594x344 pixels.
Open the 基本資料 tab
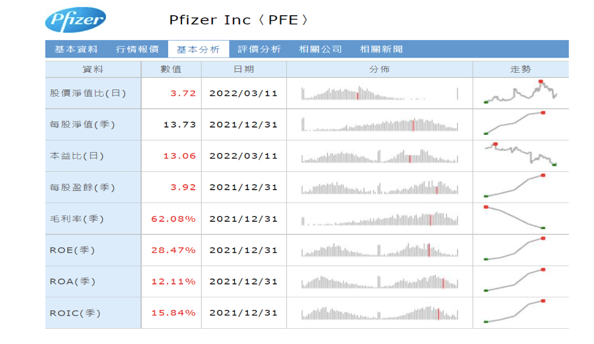tap(76, 49)
